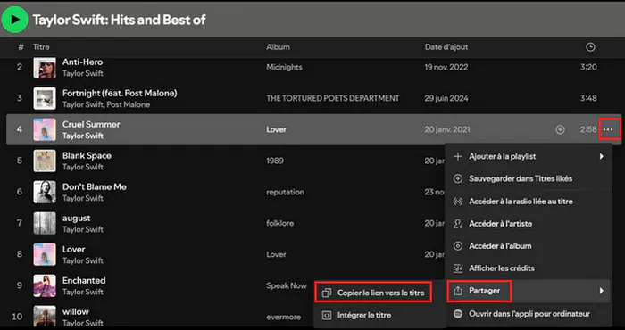Open folklore album link
Viewport: 625px width, 330px height.
279,223
